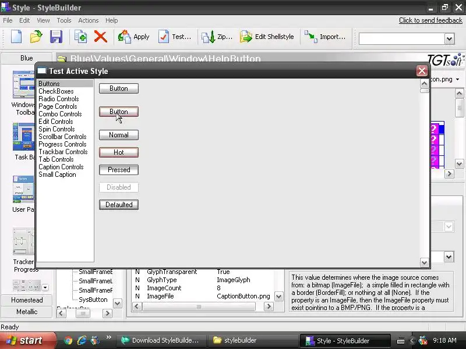Click the New document toolbar icon
466x349 pixels.
16,37
